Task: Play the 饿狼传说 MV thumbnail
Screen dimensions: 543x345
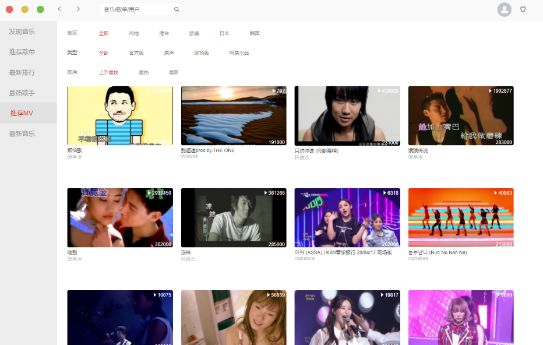Action: (x=461, y=116)
